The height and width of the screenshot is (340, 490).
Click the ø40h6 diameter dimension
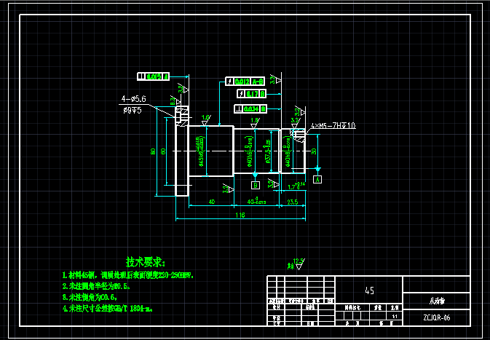point(250,151)
